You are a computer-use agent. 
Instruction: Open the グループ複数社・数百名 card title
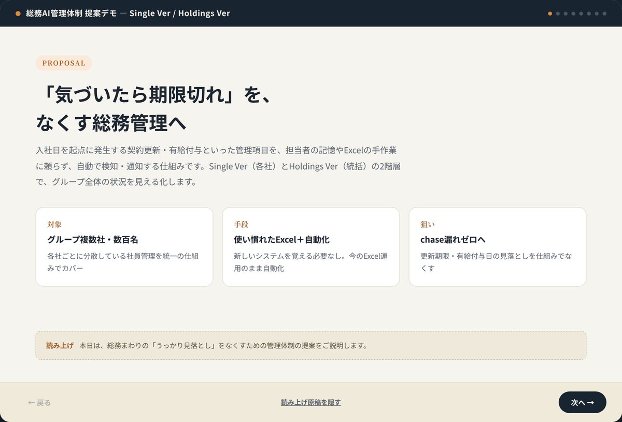(93, 240)
